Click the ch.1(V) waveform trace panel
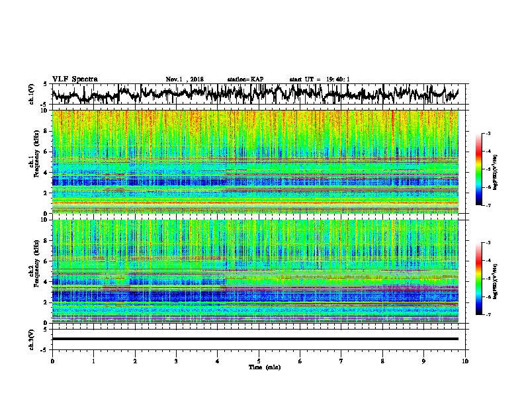The width and height of the screenshot is (524, 405). [259, 94]
